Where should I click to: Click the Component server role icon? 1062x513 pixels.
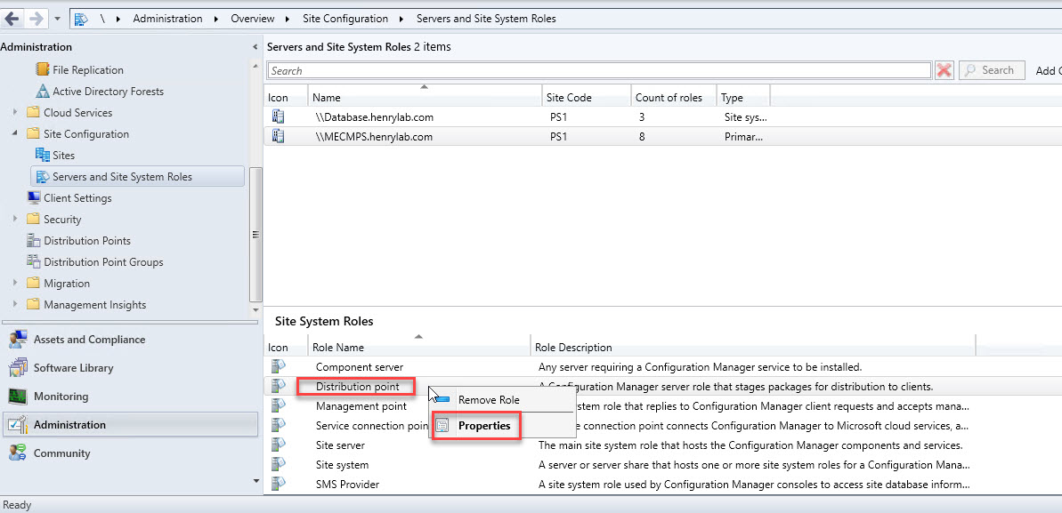click(x=278, y=367)
